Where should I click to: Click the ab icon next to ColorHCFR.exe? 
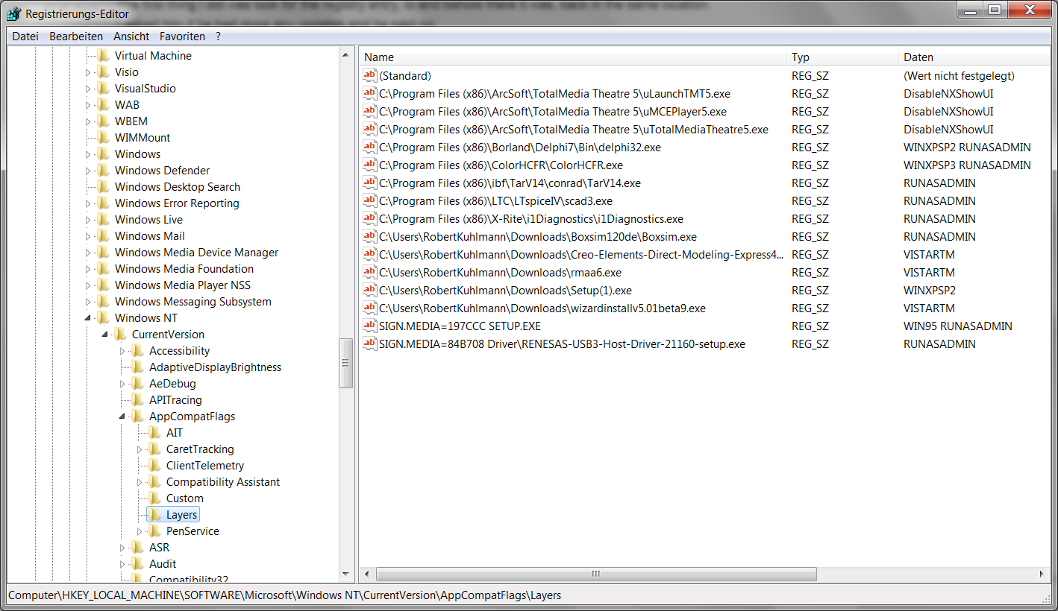pos(370,165)
